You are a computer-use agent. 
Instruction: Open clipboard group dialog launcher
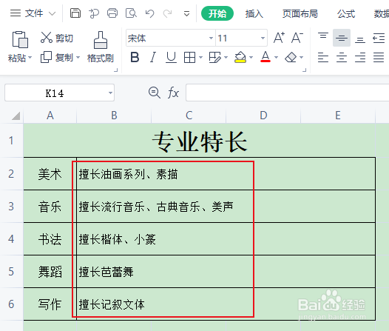(x=115, y=70)
